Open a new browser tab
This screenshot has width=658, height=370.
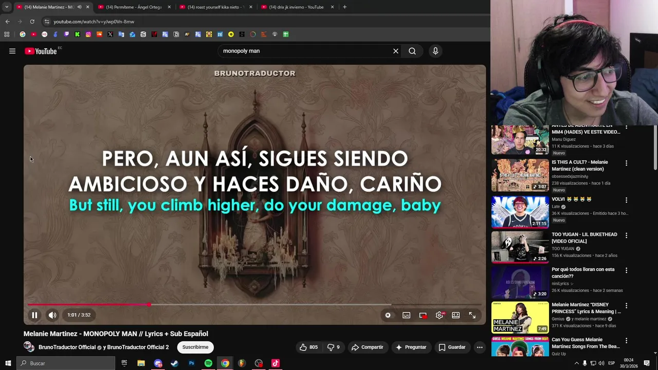(344, 7)
